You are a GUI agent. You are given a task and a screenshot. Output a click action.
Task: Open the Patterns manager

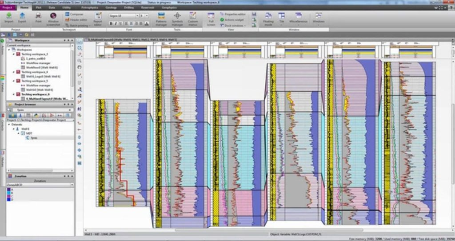[x=161, y=19]
